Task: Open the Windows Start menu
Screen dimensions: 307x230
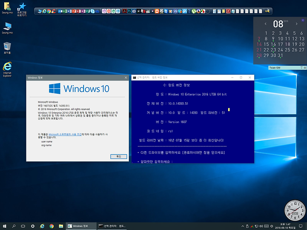Action: click(x=4, y=226)
